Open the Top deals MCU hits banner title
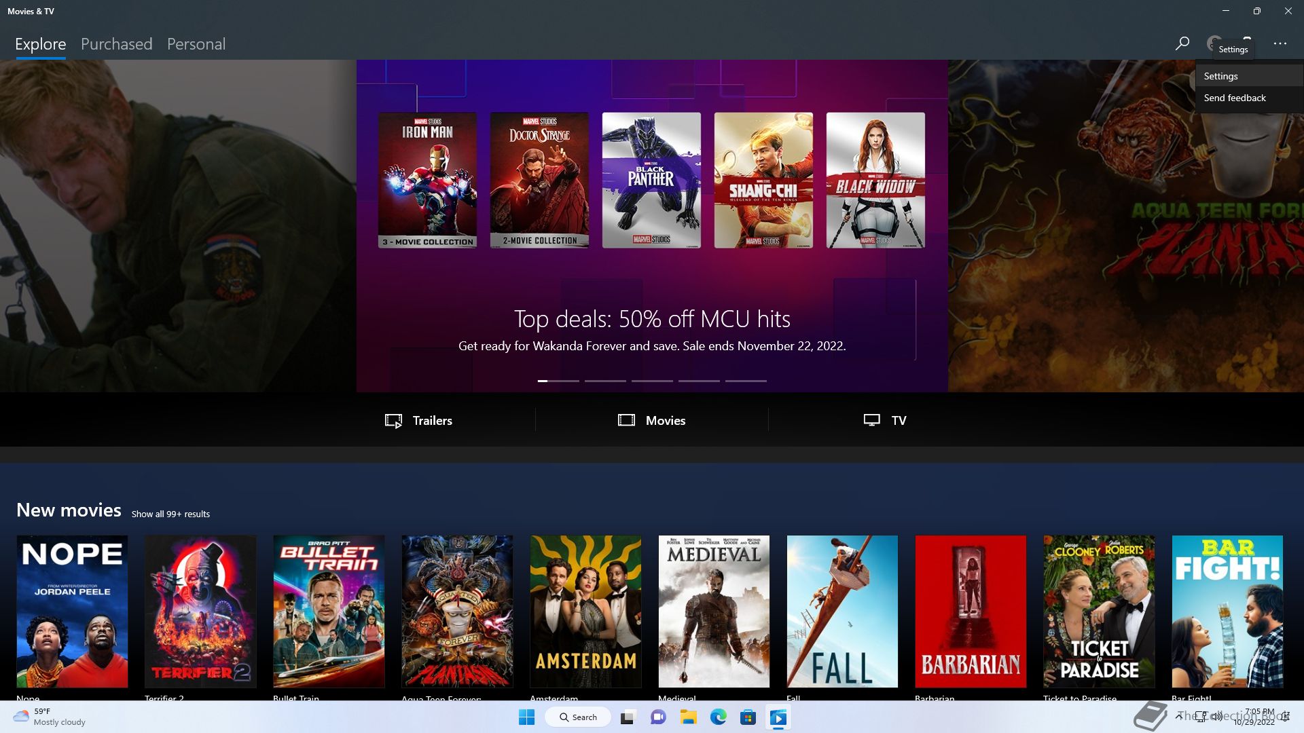1304x733 pixels. point(652,319)
